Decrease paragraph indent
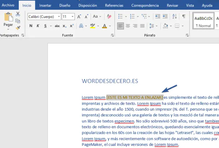 158,16
